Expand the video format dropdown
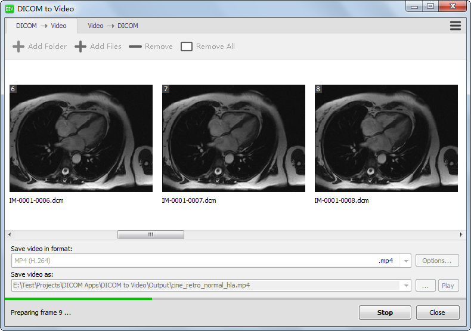Image resolution: width=471 pixels, height=331 pixels. 406,261
